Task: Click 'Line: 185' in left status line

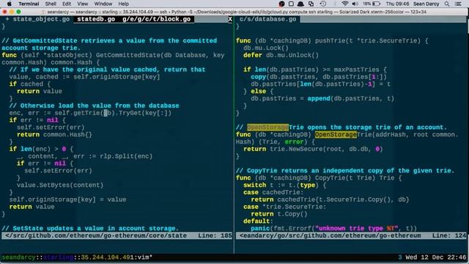Action: pos(215,235)
